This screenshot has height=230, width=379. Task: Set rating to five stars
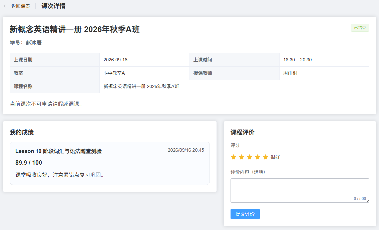coord(265,157)
